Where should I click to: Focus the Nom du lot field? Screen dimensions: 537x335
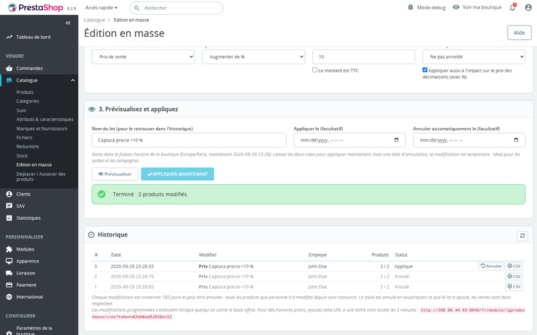pos(189,140)
